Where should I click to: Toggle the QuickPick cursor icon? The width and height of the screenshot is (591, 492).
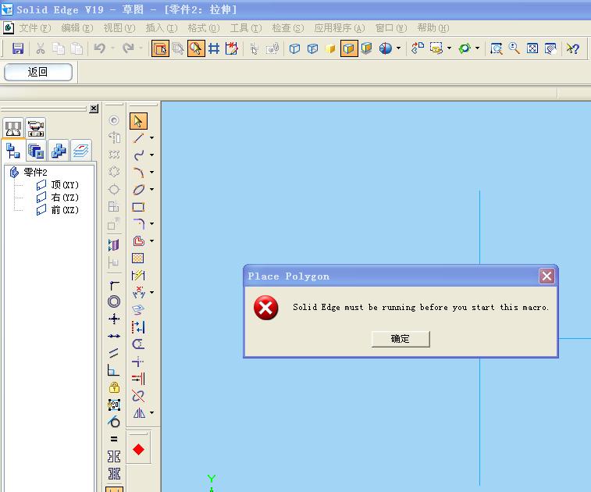pyautogui.click(x=196, y=48)
